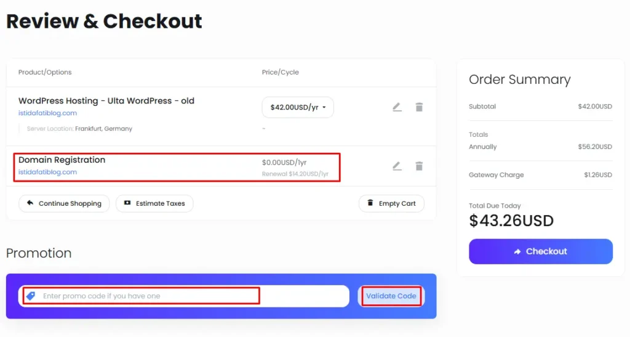Click the Renewal $14.20USD/1yr text
Screen dimensions: 630x337
point(295,174)
